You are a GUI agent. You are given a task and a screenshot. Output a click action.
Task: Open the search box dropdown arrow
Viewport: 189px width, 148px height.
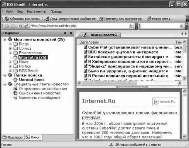point(181,26)
